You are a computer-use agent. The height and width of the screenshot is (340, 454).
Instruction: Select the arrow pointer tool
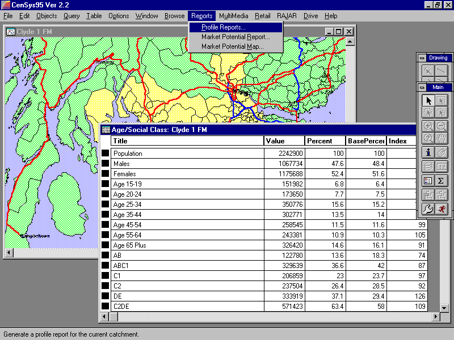(x=428, y=100)
